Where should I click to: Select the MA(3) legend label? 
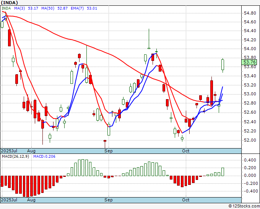tap(19, 8)
